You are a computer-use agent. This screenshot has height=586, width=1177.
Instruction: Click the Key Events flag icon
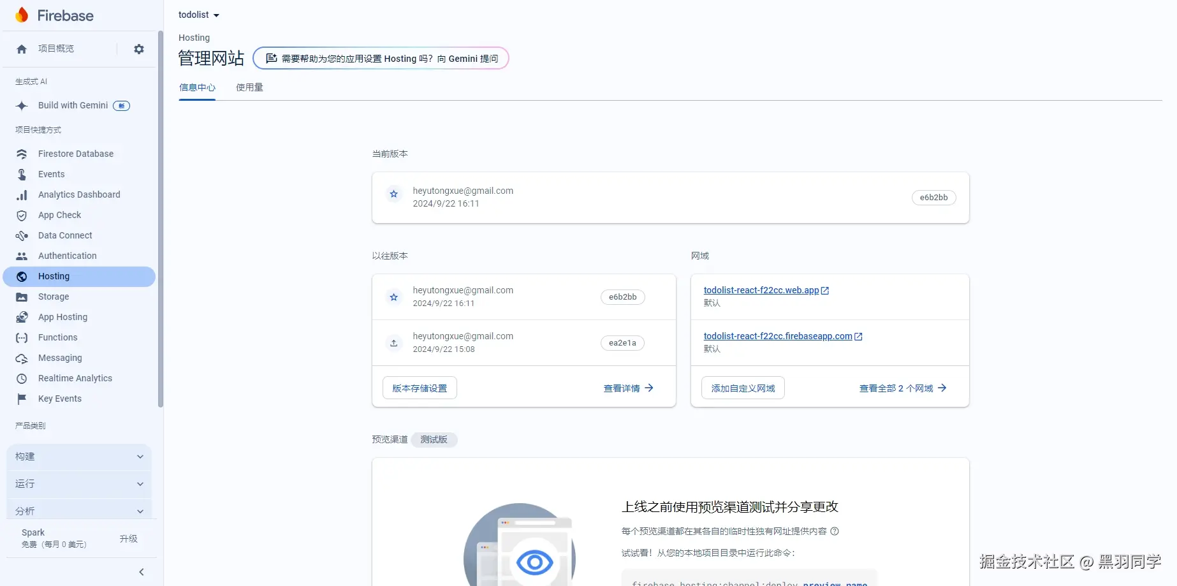[x=22, y=399]
